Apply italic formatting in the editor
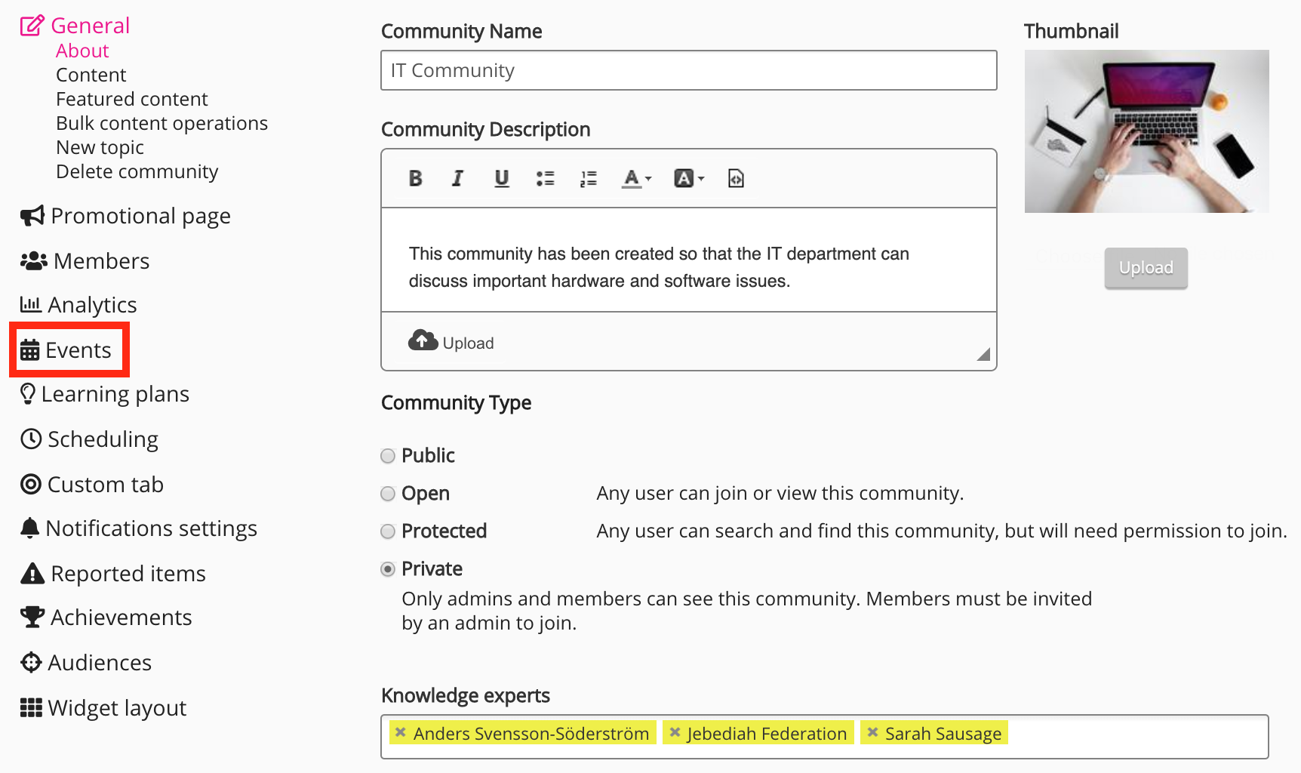The height and width of the screenshot is (773, 1301). [x=457, y=179]
